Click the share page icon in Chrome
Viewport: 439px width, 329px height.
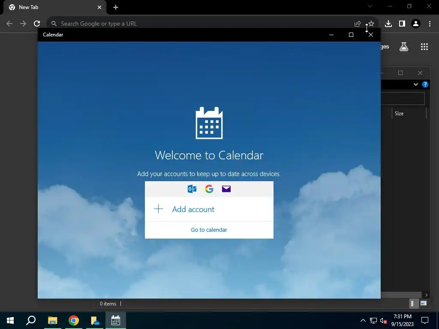(358, 24)
